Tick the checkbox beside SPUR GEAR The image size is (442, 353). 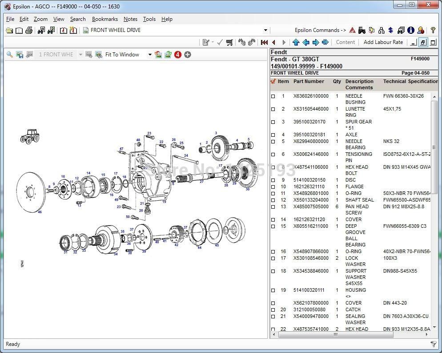coord(273,122)
